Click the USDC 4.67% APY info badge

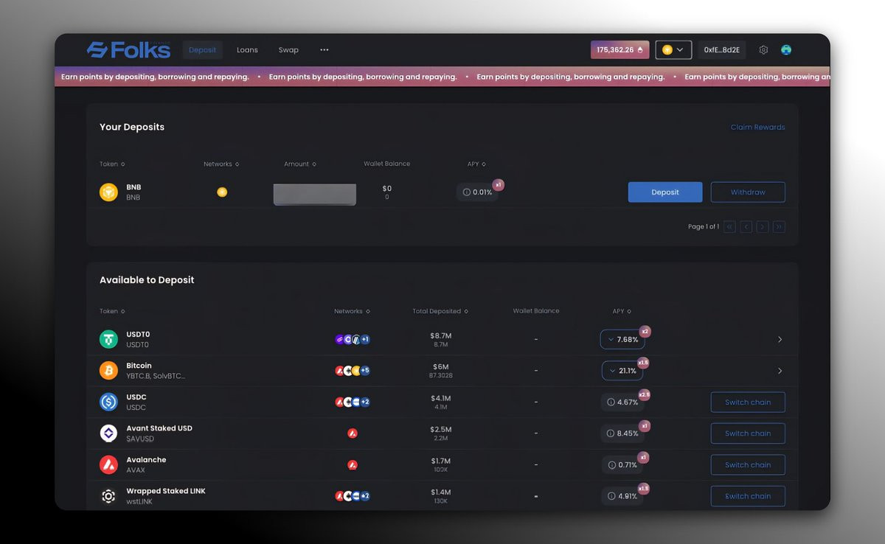(x=622, y=402)
